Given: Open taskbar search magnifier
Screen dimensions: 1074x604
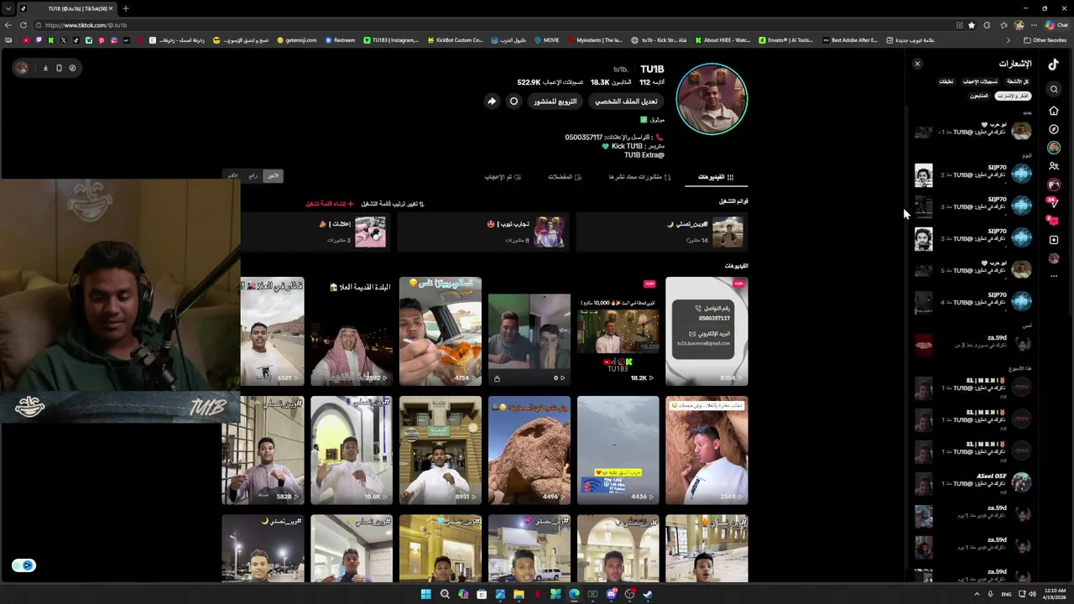Looking at the screenshot, I should coord(445,594).
